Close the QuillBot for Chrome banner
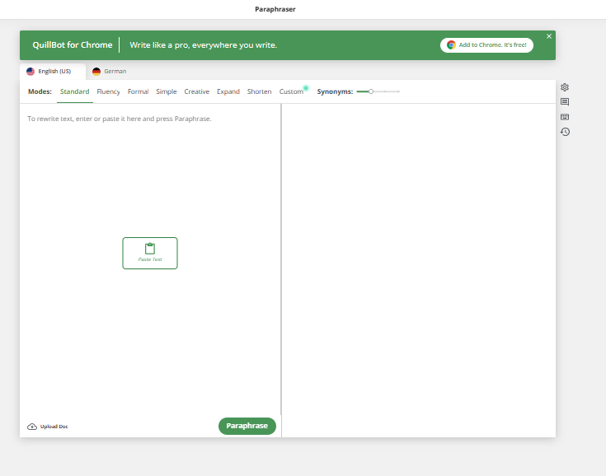The width and height of the screenshot is (606, 476). [x=549, y=36]
